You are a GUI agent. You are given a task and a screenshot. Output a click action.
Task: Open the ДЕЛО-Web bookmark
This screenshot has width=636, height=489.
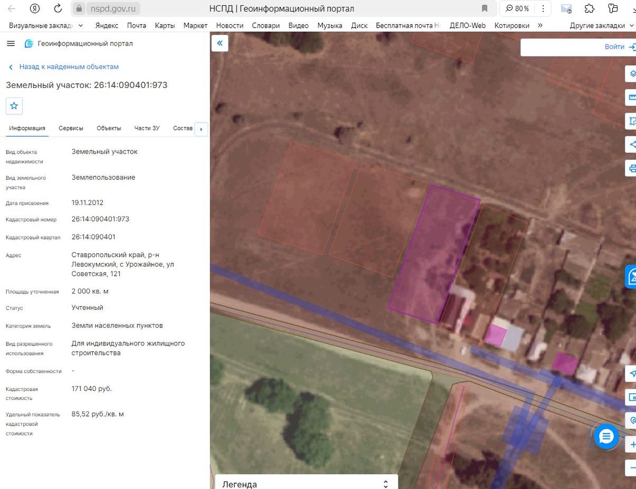pyautogui.click(x=467, y=25)
